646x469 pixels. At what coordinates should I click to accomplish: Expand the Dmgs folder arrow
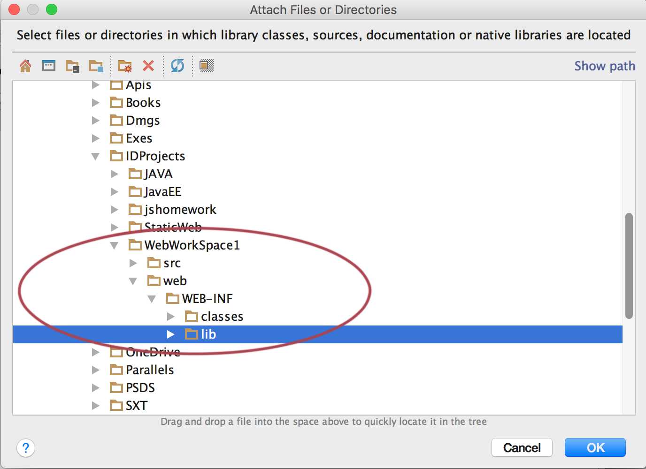[96, 121]
